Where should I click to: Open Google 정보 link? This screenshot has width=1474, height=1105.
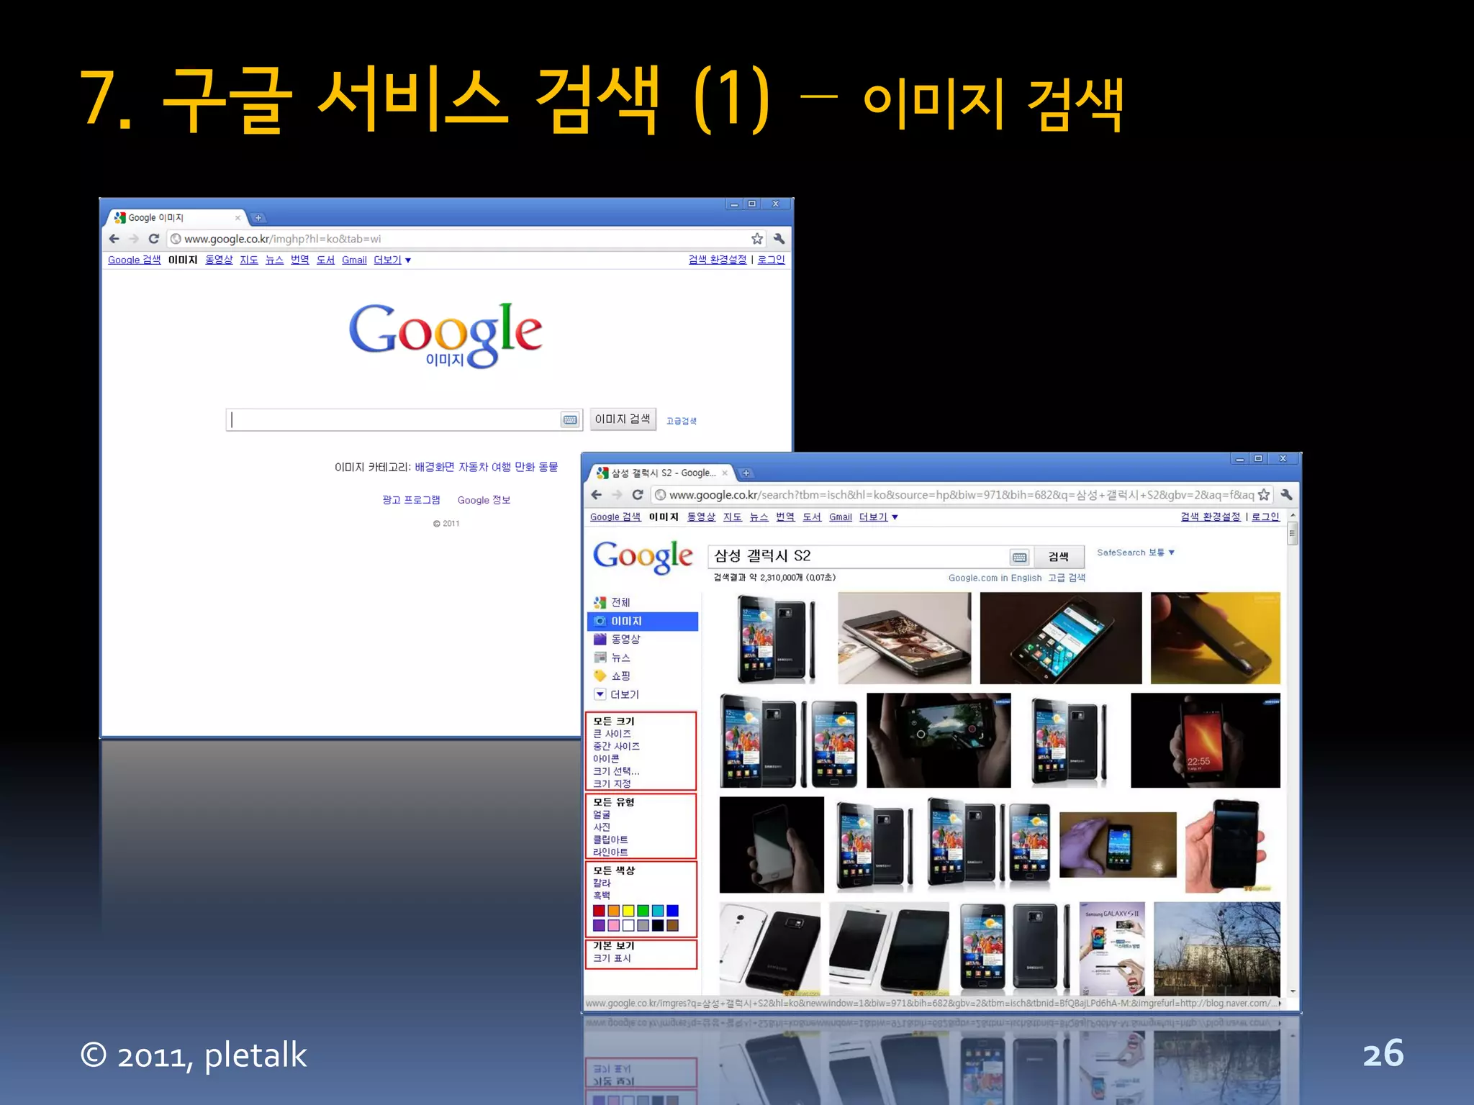(484, 500)
